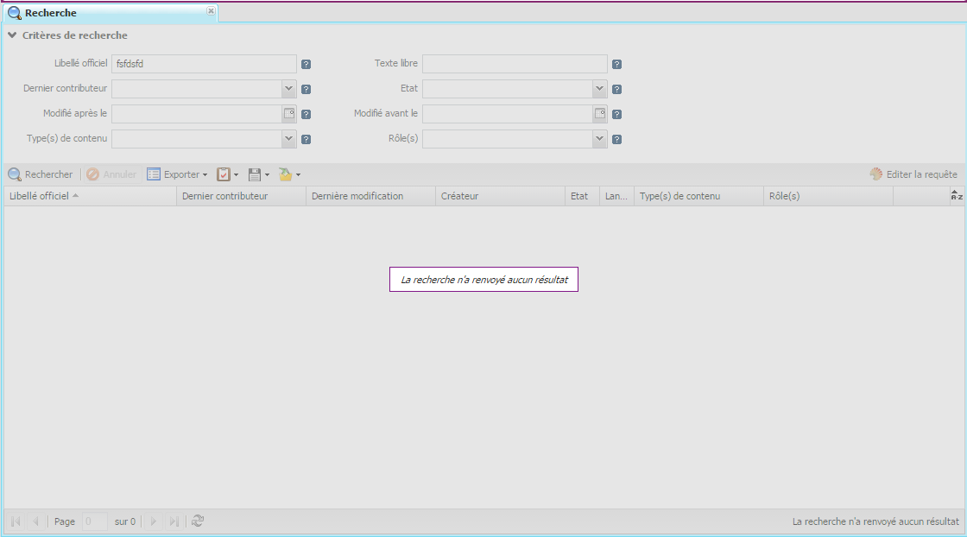Refresh results with the pagination reload icon

[198, 521]
